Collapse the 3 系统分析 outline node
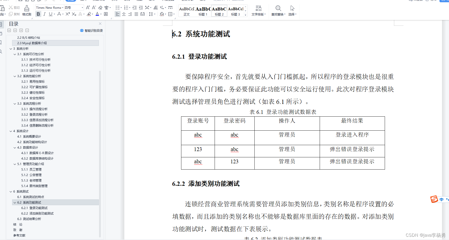The height and width of the screenshot is (240, 449). [x=11, y=49]
